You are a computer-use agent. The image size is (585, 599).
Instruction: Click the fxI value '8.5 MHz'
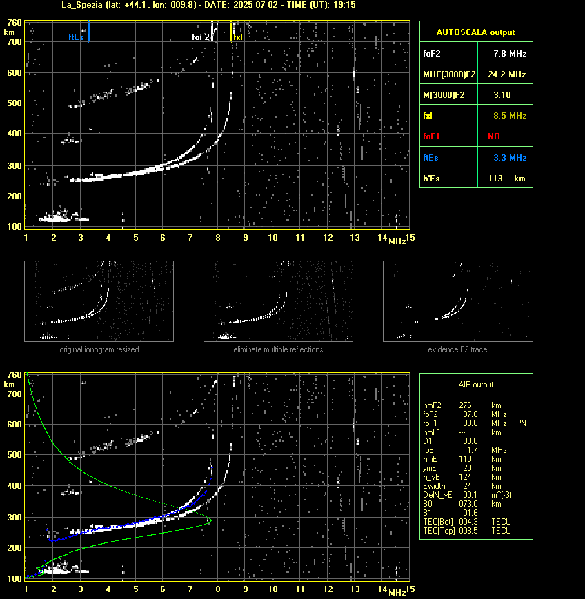coord(510,115)
